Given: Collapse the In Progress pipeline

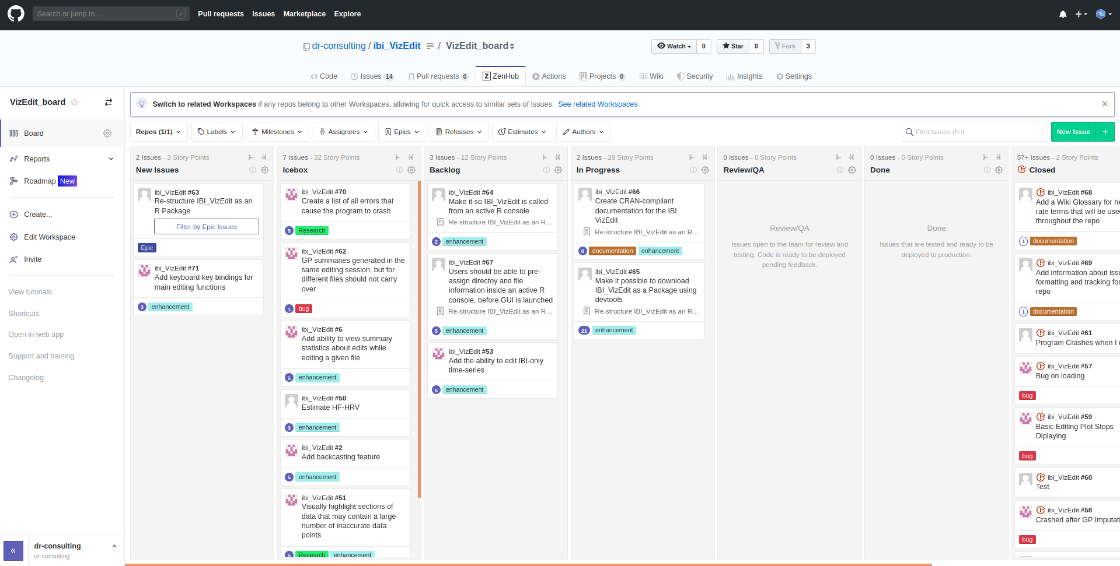Looking at the screenshot, I should [692, 157].
